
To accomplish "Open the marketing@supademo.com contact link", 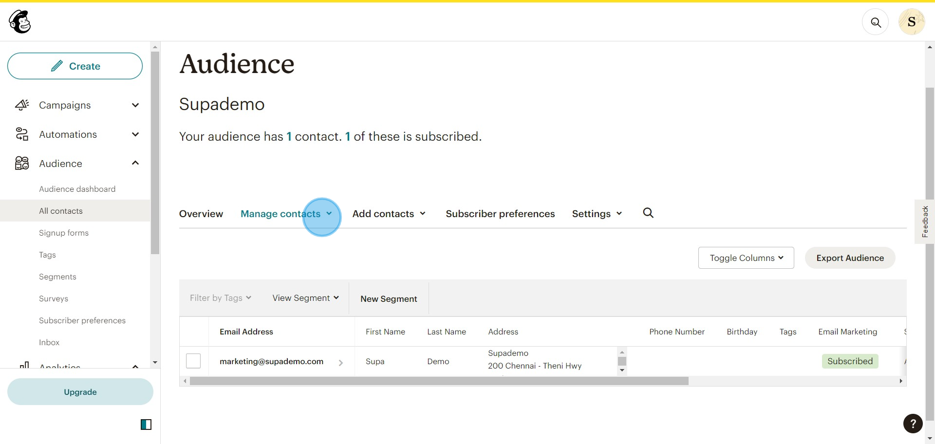I will click(x=271, y=361).
